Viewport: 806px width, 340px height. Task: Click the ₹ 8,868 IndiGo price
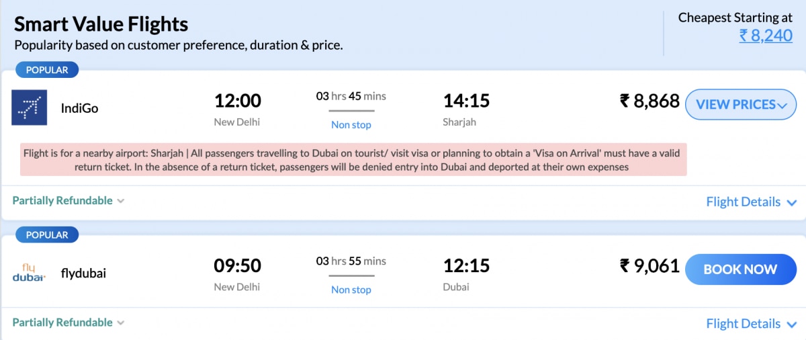point(650,101)
